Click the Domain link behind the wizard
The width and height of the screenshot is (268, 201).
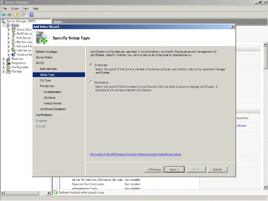click(242, 126)
